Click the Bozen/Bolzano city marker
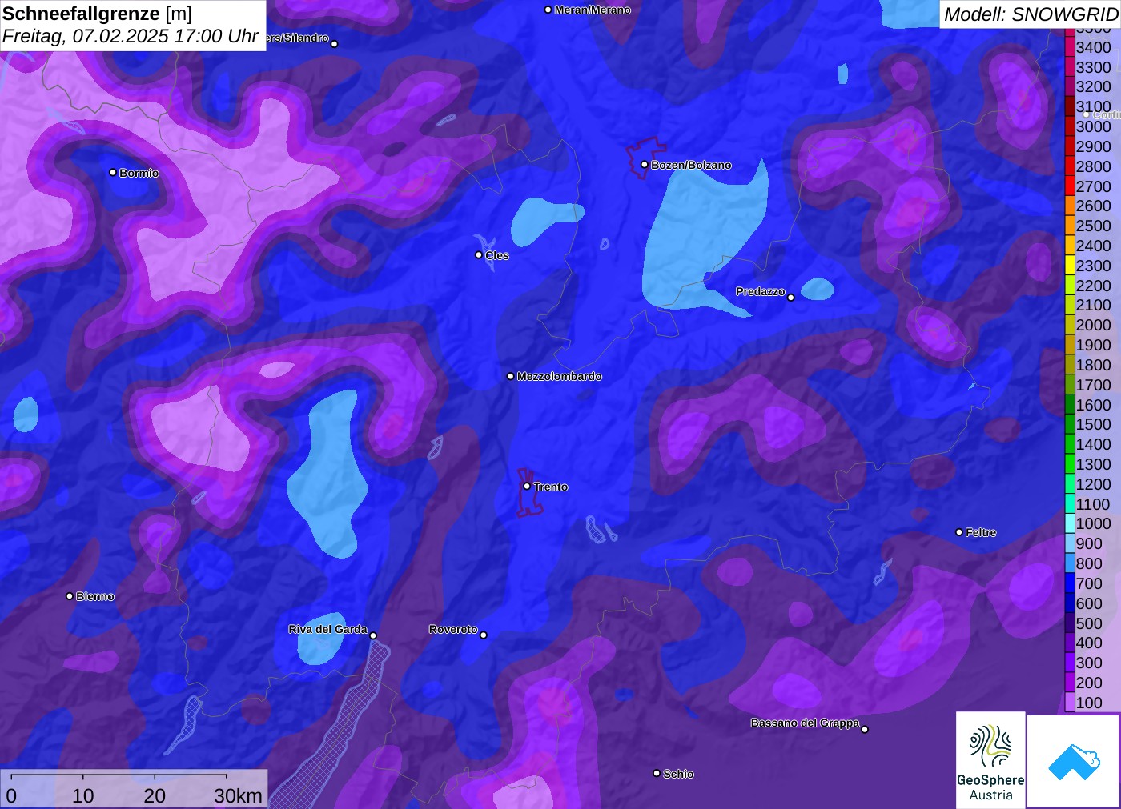 click(x=645, y=165)
